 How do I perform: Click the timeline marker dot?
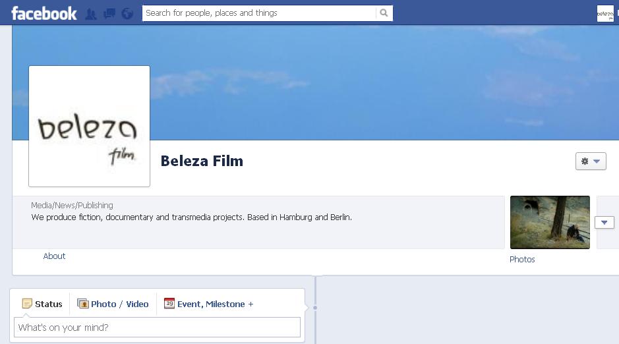coord(315,308)
